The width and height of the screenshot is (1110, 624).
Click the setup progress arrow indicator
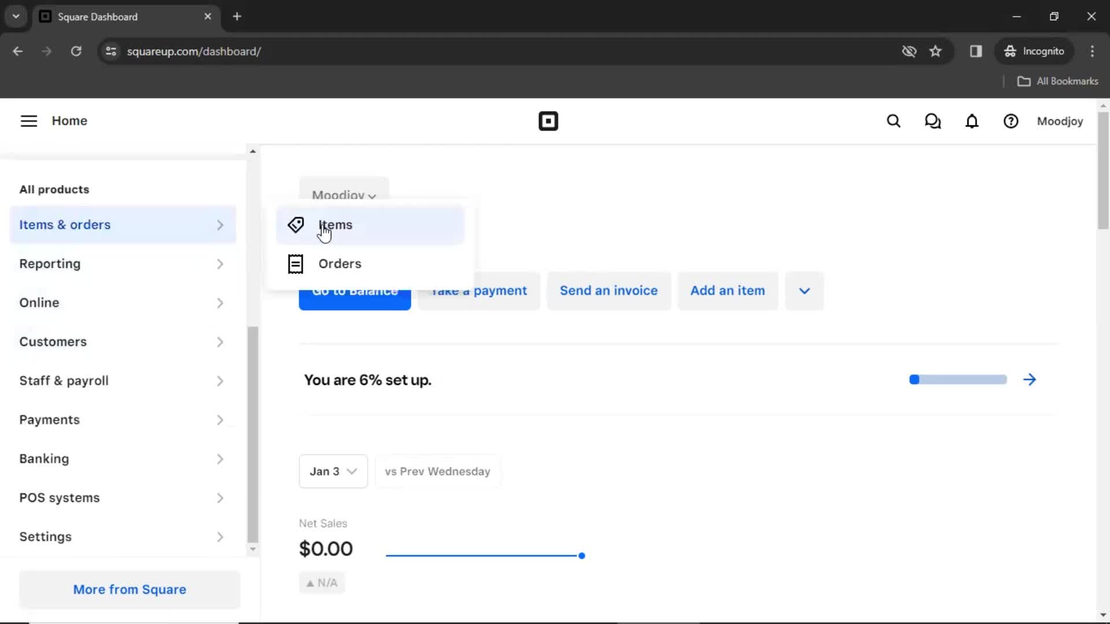(1029, 380)
